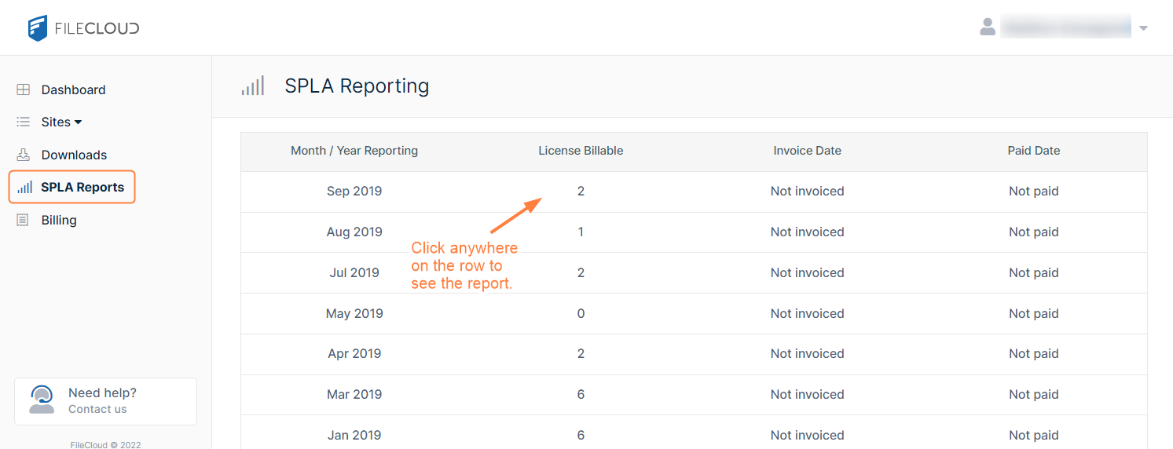Viewport: 1173px width, 449px height.
Task: Click the Contact us link
Action: click(97, 409)
